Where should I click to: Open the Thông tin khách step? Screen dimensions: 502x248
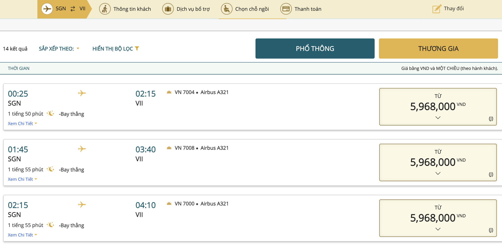125,9
